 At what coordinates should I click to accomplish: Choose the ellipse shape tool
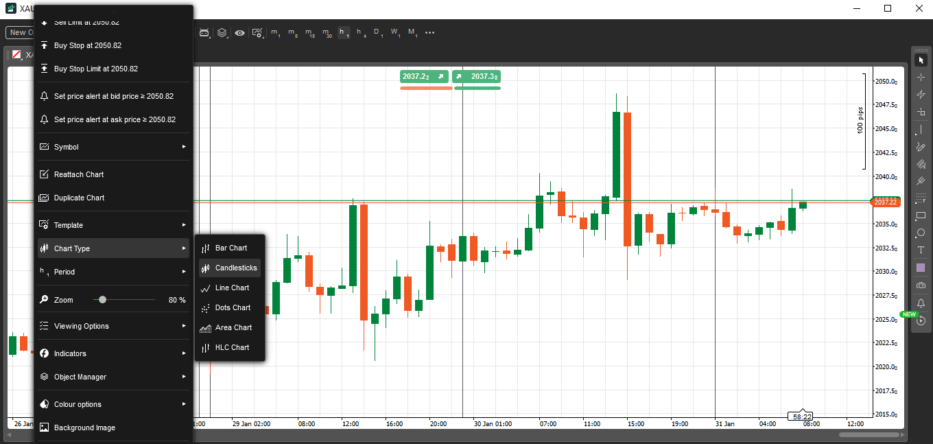click(921, 233)
